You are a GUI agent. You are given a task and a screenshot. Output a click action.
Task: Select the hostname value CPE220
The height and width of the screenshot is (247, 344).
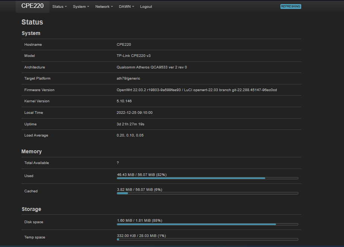tap(124, 45)
